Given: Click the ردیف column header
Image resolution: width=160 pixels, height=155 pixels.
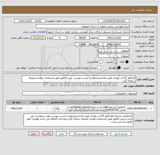Looking at the screenshot, I should 151,102.
